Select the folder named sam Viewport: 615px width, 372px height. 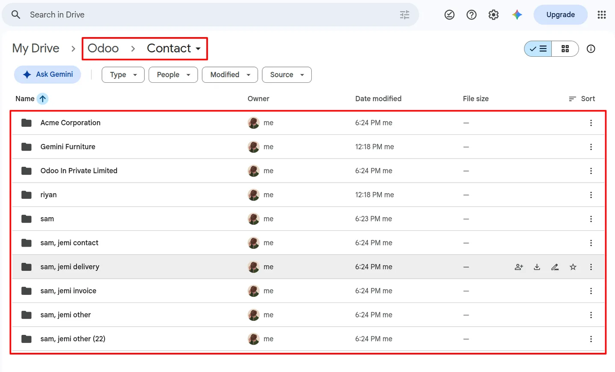point(307,219)
